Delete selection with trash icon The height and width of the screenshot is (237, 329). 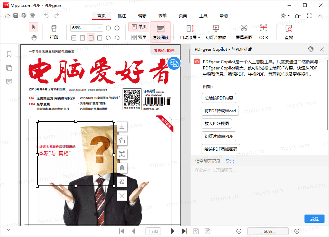click(x=122, y=168)
